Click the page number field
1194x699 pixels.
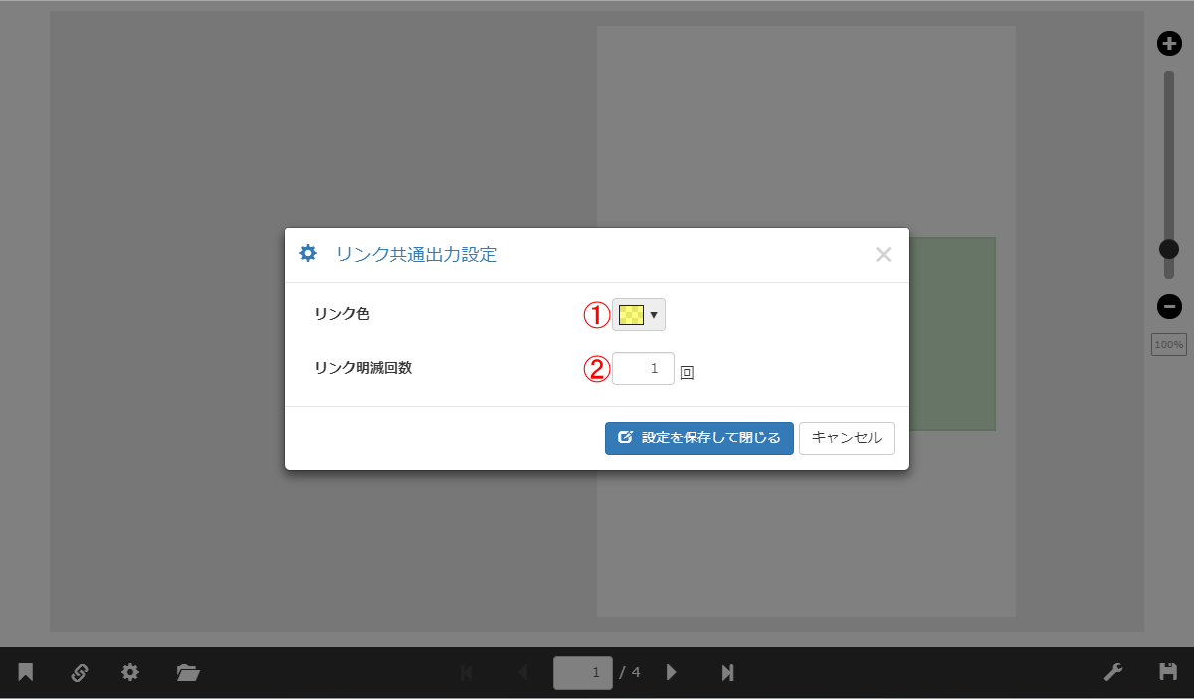click(x=582, y=673)
